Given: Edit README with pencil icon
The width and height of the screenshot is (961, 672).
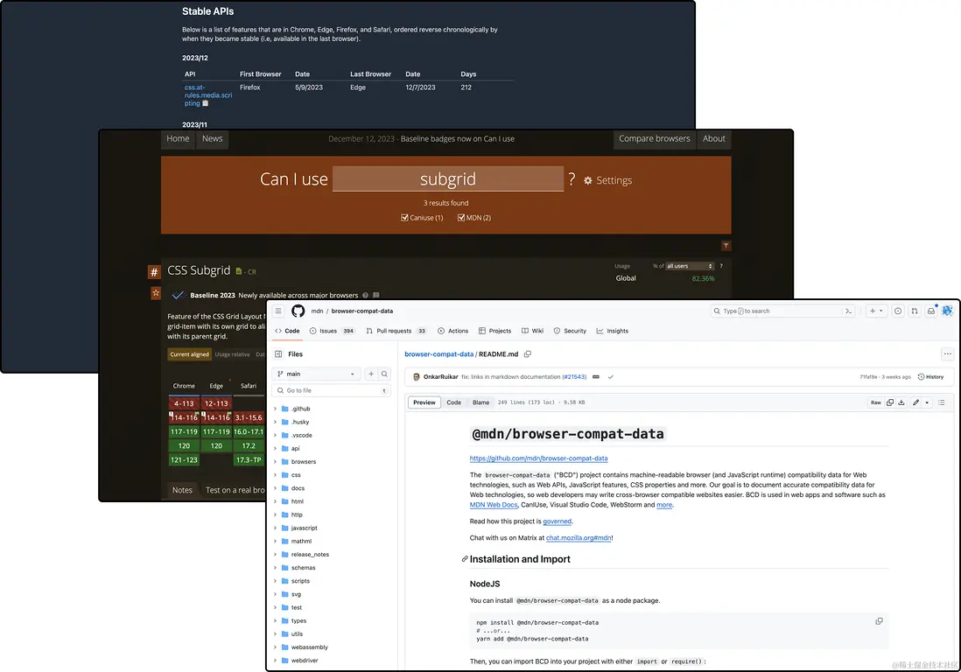Looking at the screenshot, I should tap(915, 402).
